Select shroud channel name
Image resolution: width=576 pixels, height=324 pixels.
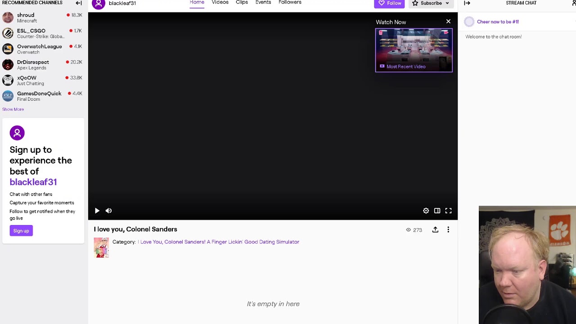[x=26, y=15]
